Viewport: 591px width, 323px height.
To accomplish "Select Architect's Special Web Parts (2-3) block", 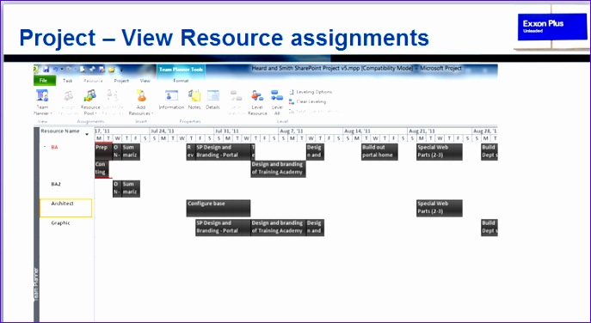I will [x=439, y=208].
